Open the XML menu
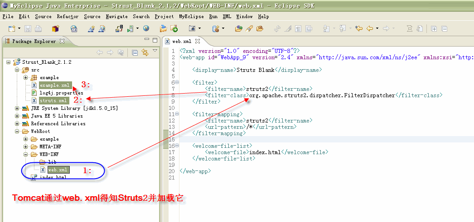The image size is (474, 222). click(x=227, y=17)
